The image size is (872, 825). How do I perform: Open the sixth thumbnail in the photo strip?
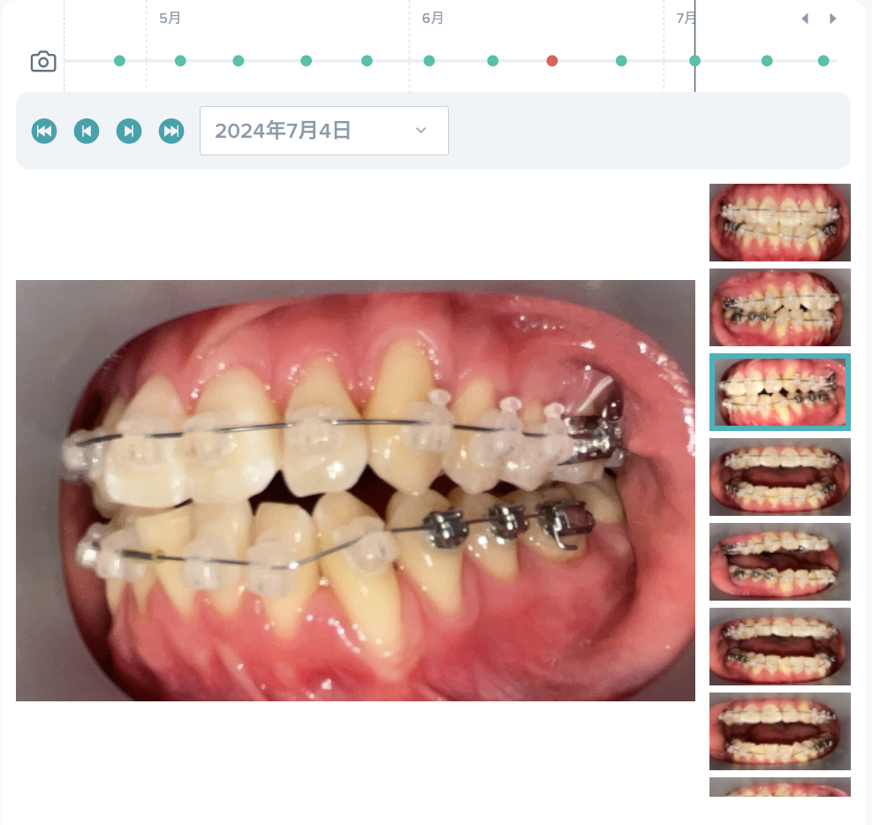coord(780,647)
